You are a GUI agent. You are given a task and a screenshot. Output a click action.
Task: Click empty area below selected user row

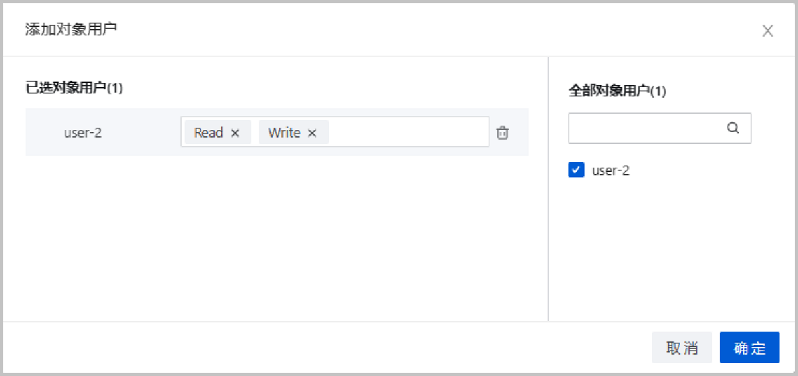tap(277, 238)
